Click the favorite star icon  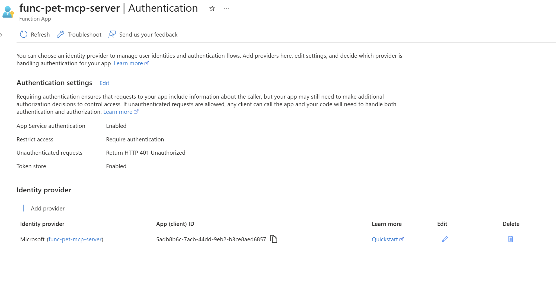coord(212,9)
